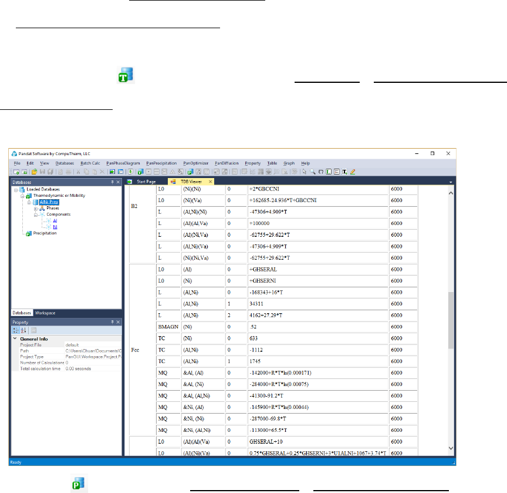This screenshot has width=507, height=493.
Task: Click the section calculation toolbar icon
Action: [x=164, y=172]
